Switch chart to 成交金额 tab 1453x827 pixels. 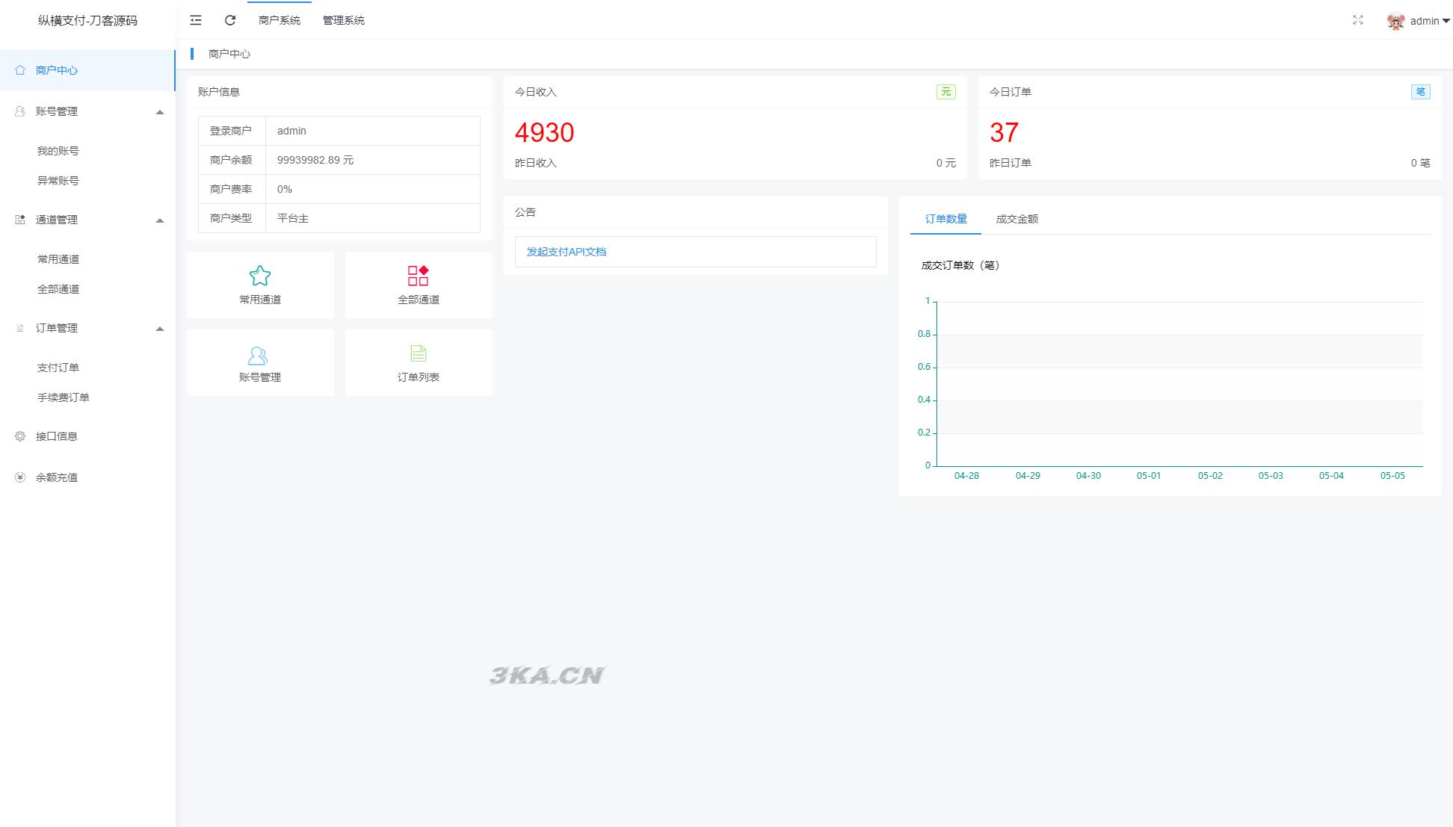pos(1017,219)
